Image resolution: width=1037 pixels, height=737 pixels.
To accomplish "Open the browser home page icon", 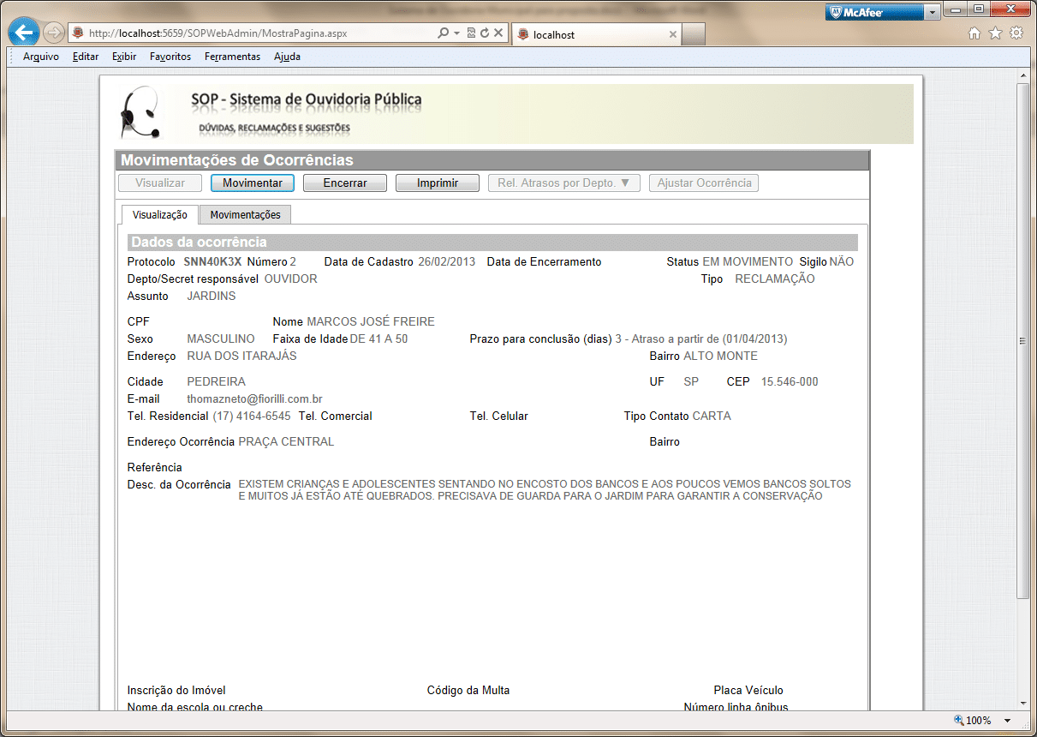I will [974, 33].
